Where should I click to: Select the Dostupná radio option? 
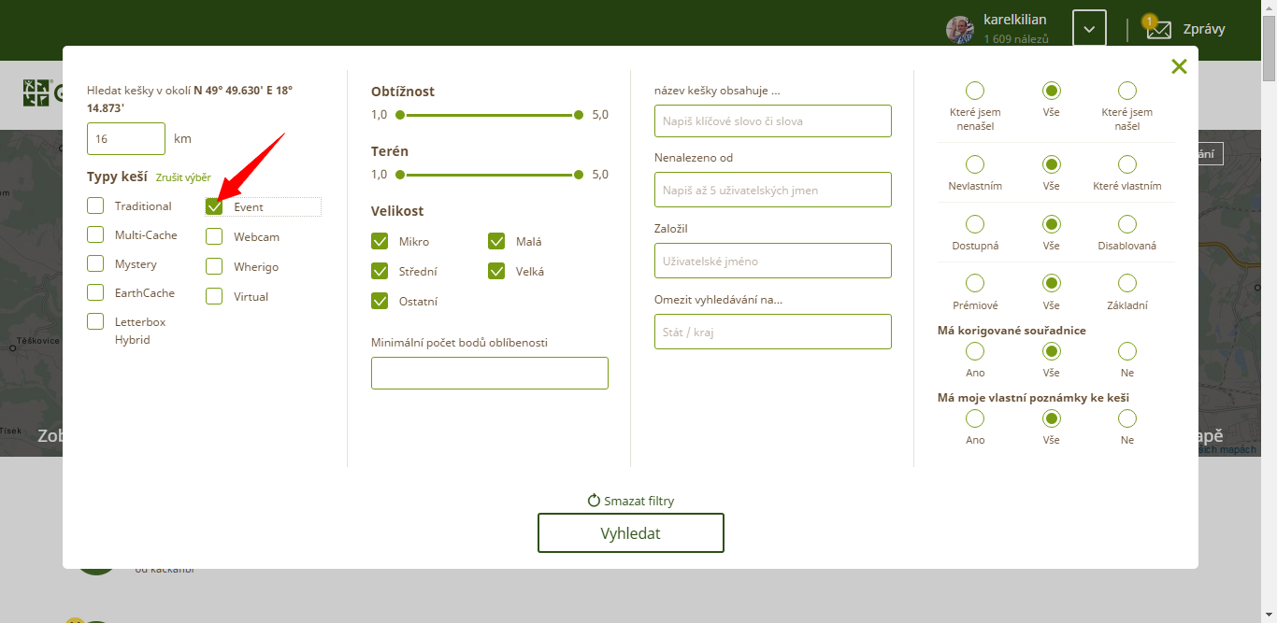coord(975,224)
